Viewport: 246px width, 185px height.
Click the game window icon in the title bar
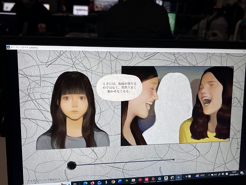click(x=8, y=47)
